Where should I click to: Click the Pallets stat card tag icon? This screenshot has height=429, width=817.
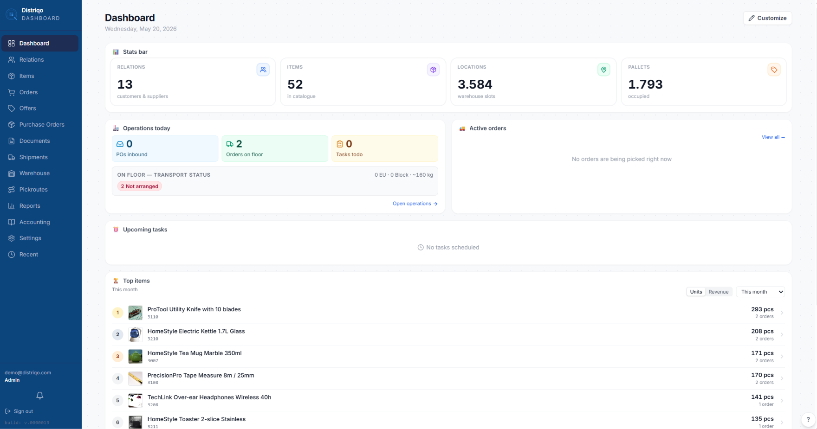[x=774, y=70]
